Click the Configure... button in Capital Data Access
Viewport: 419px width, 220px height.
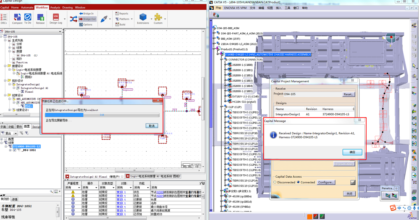click(x=326, y=182)
